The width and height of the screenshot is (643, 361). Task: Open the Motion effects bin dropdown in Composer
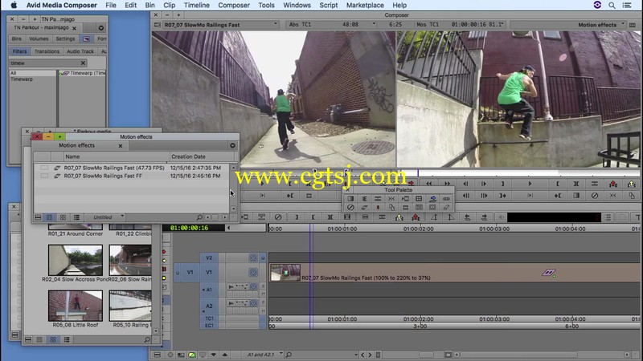coord(622,25)
